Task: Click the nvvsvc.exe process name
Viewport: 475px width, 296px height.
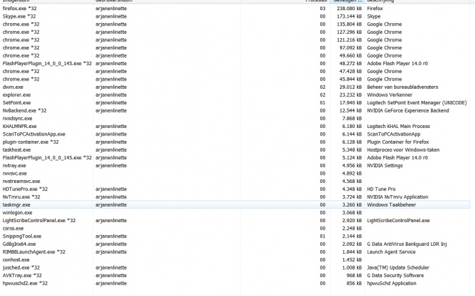Action: (x=14, y=173)
